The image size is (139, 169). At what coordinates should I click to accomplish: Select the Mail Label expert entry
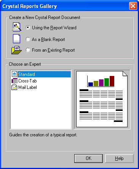pyautogui.click(x=27, y=87)
